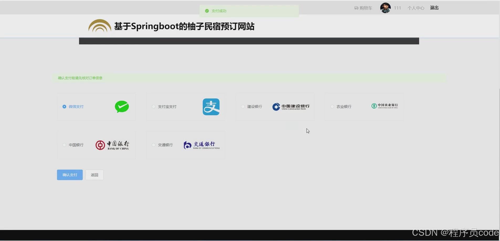Image resolution: width=500 pixels, height=241 pixels.
Task: Pick the 中国银行 radio option
Action: (x=64, y=145)
